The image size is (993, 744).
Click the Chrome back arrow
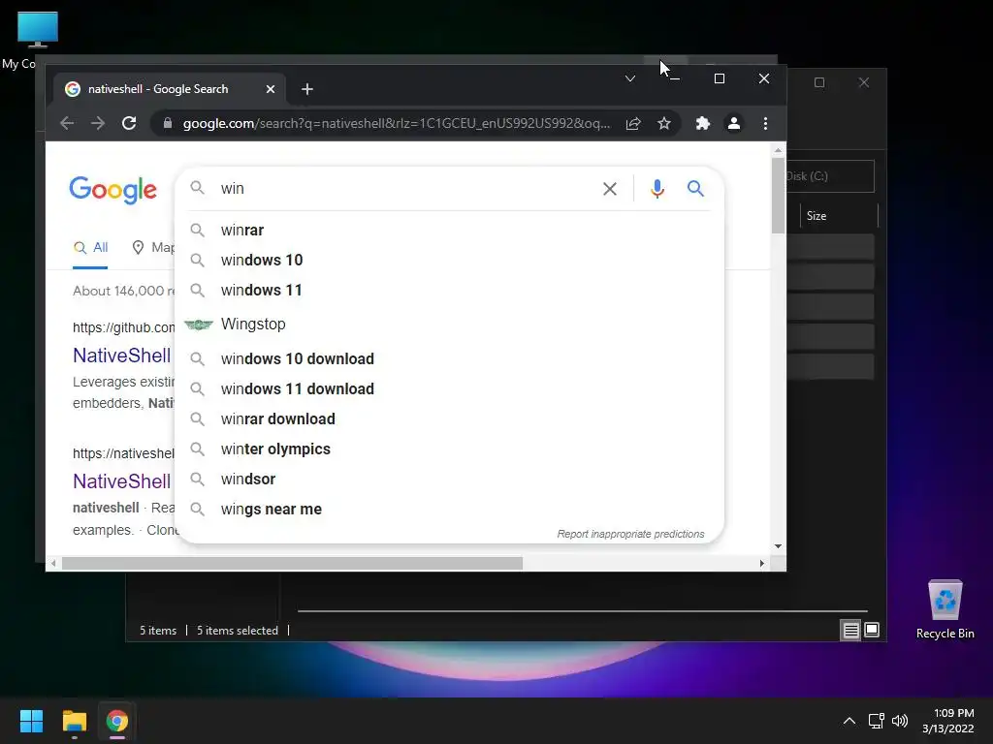(67, 123)
